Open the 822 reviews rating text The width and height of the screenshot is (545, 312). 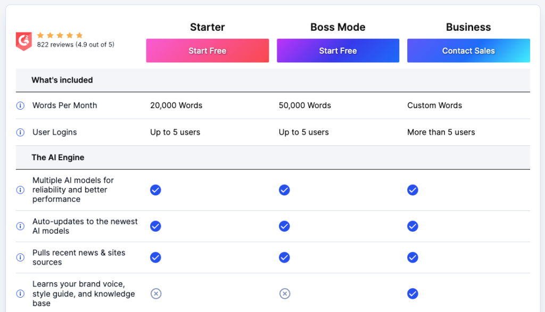point(76,45)
